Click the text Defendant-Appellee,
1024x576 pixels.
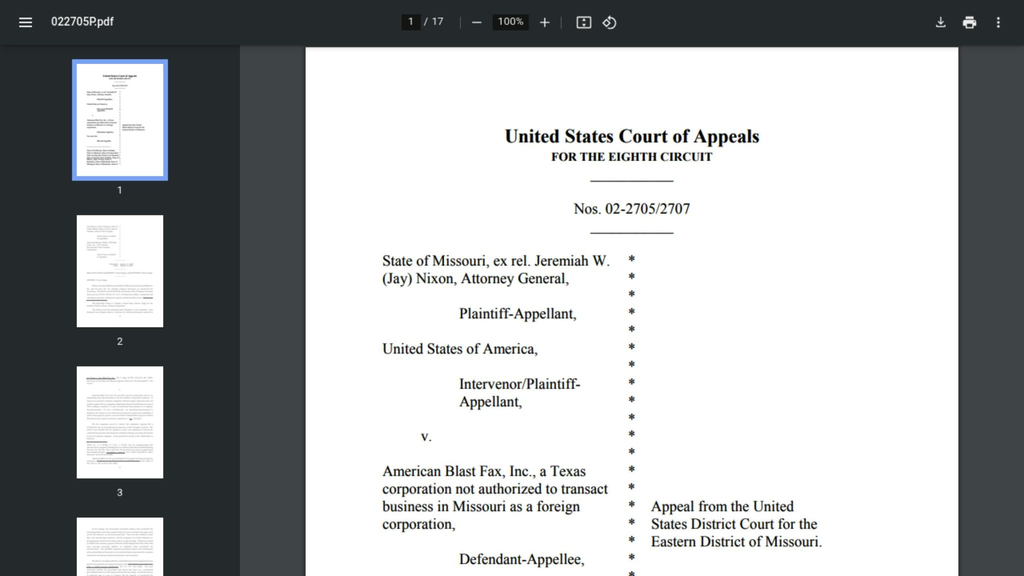coord(521,559)
